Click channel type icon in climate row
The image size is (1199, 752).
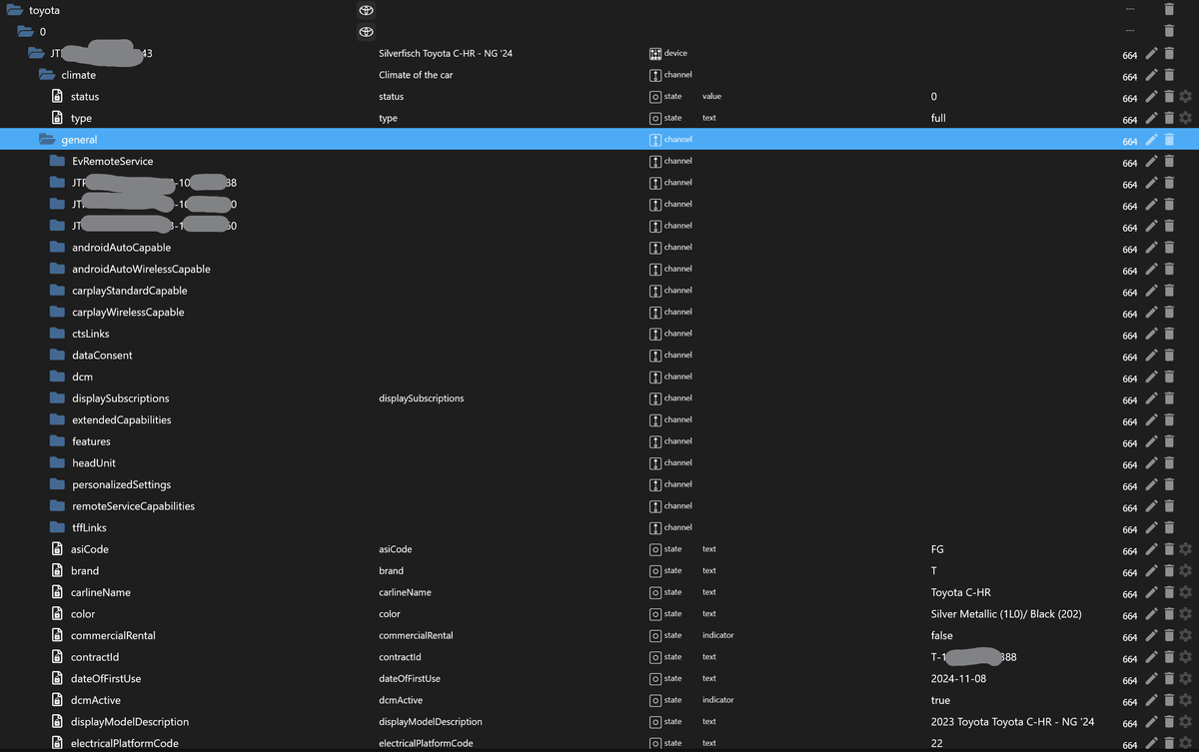point(655,75)
